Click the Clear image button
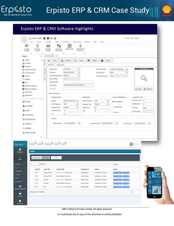The width and height of the screenshot is (174, 226). [138, 89]
